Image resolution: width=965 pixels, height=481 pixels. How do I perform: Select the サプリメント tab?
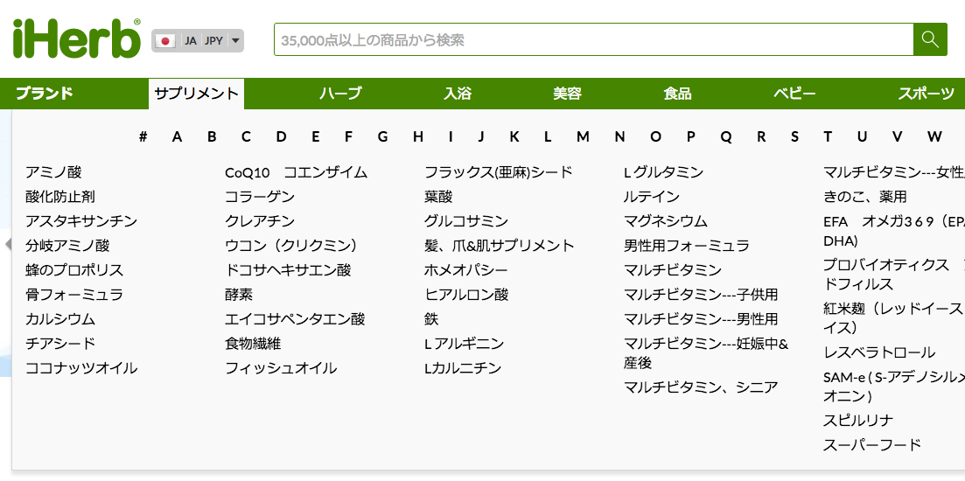pos(196,94)
